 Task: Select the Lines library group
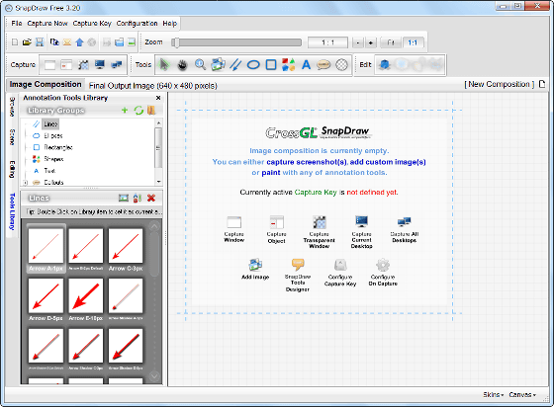pyautogui.click(x=50, y=124)
